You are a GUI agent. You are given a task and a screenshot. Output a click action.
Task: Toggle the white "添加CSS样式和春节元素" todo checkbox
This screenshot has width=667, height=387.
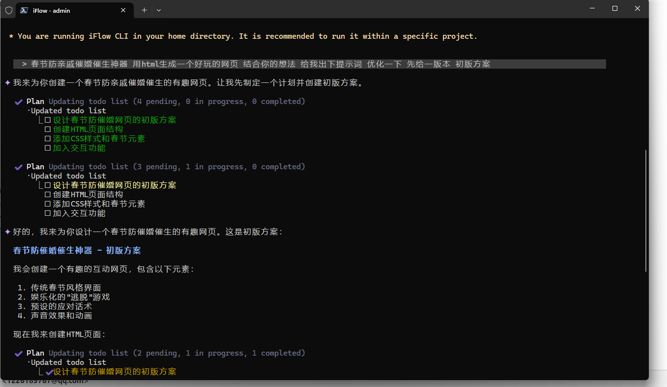[x=48, y=204]
